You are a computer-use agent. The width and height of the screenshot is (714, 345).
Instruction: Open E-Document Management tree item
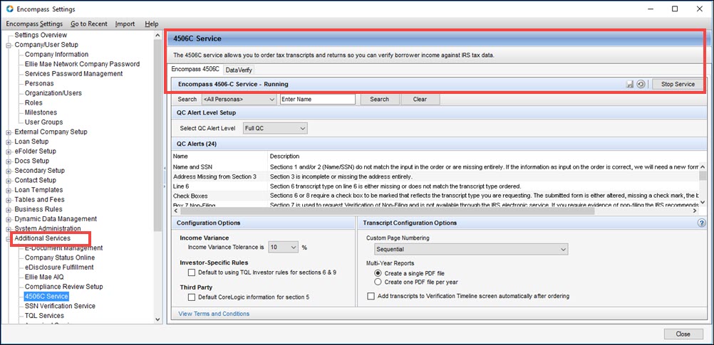tap(63, 248)
